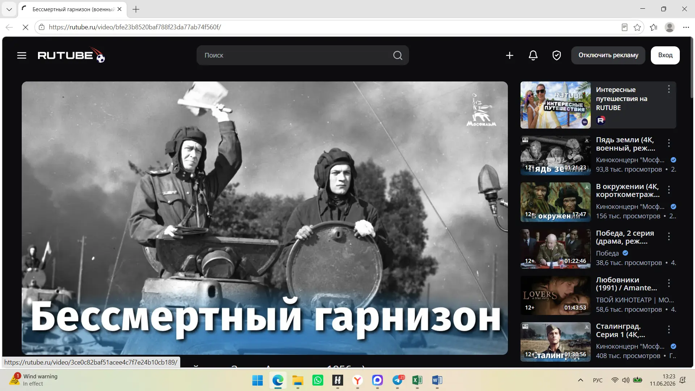Open File Explorer from taskbar
695x391 pixels.
tap(298, 380)
